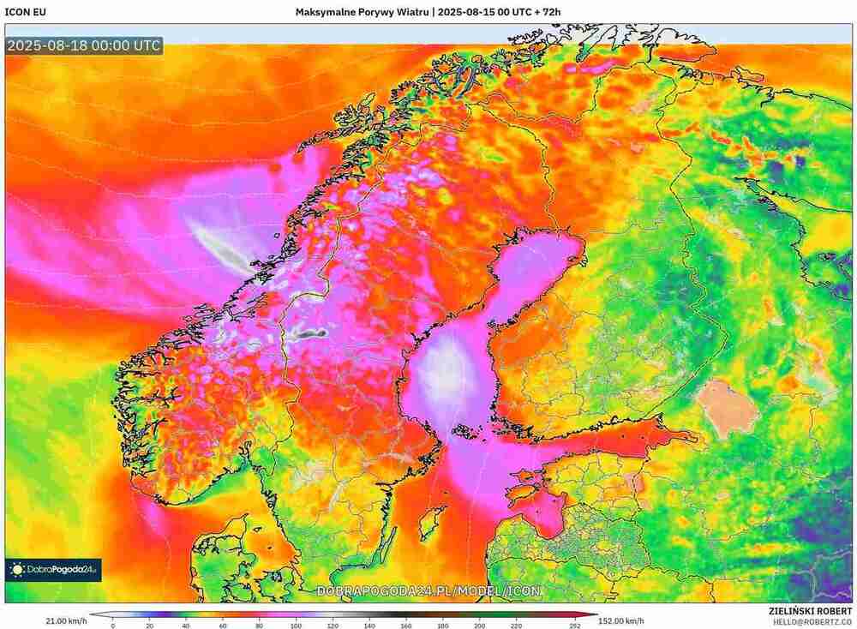Viewport: 857px width, 629px height.
Task: Click the 100 mark on the color scale
Action: 297,625
